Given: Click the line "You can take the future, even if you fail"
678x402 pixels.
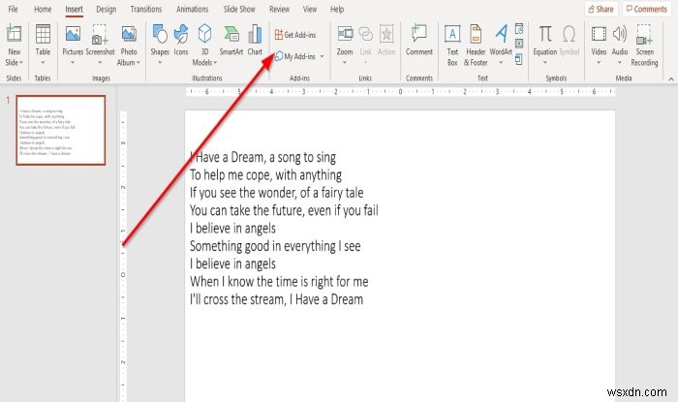Looking at the screenshot, I should tap(284, 210).
